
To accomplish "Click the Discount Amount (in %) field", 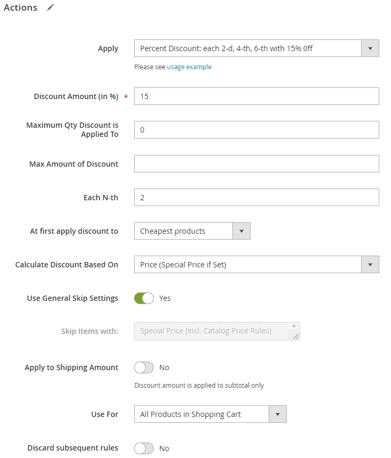I will pyautogui.click(x=256, y=96).
